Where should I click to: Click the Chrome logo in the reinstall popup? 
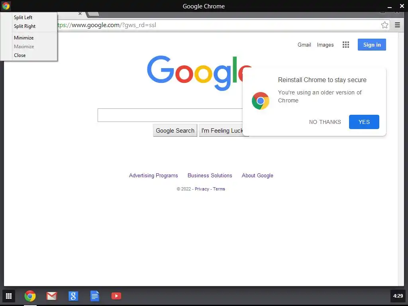click(x=261, y=101)
